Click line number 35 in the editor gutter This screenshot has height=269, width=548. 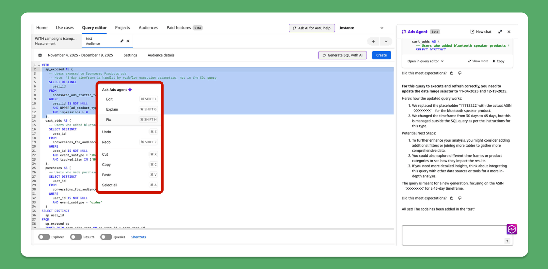[34, 211]
